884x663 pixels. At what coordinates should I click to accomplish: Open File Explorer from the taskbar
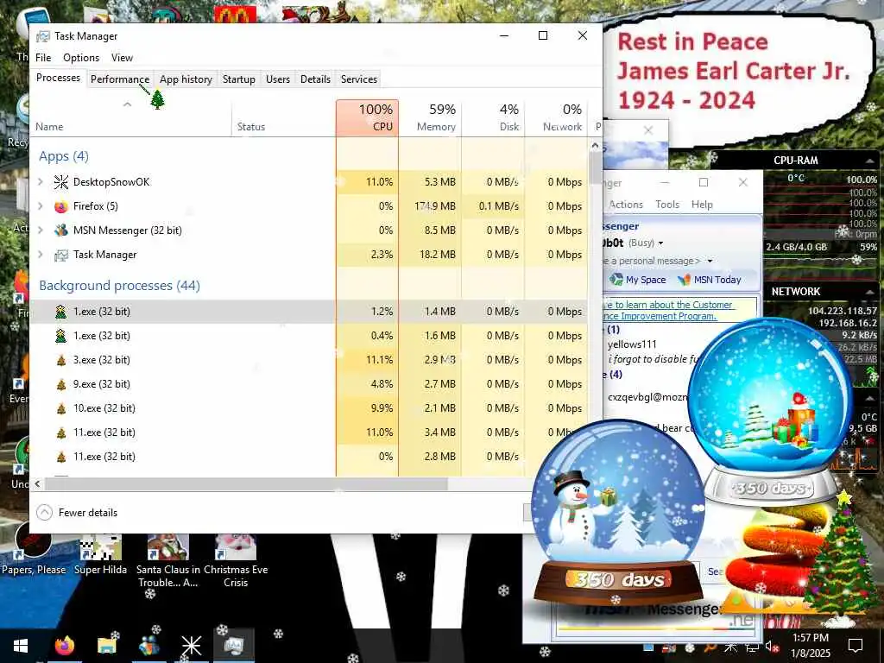[106, 646]
